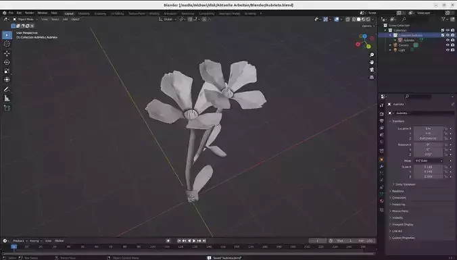Open the Object properties tab icon

pyautogui.click(x=382, y=160)
